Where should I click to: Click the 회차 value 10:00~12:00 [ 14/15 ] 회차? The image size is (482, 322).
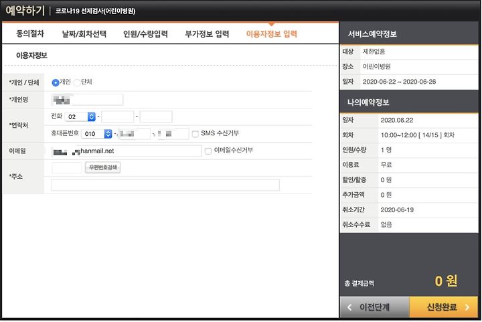pos(418,135)
